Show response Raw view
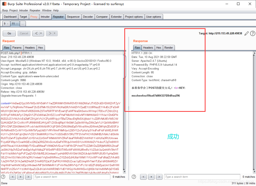The width and height of the screenshot is (256, 186). pyautogui.click(x=137, y=48)
